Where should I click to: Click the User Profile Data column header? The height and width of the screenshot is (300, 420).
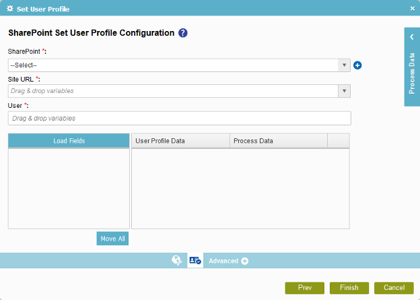coord(181,141)
